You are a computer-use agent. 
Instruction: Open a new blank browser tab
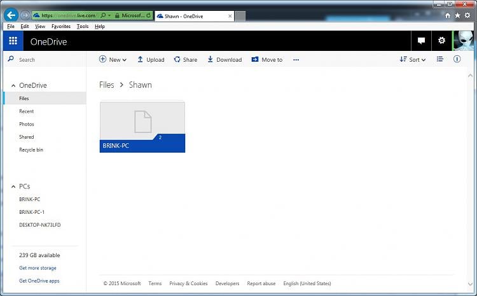tap(240, 16)
